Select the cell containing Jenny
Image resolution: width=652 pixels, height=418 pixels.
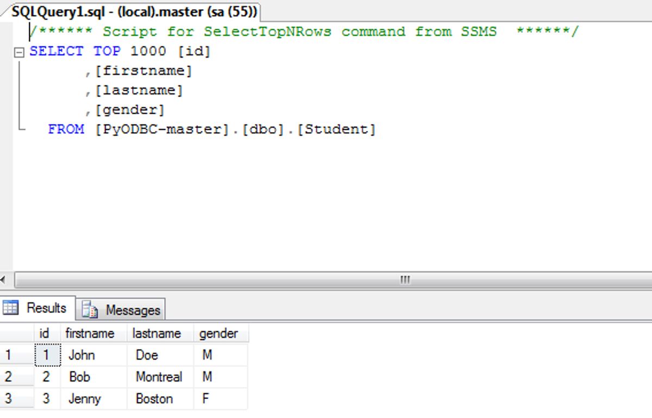[x=85, y=399]
